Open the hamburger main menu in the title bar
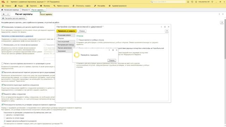 pos(7,2)
